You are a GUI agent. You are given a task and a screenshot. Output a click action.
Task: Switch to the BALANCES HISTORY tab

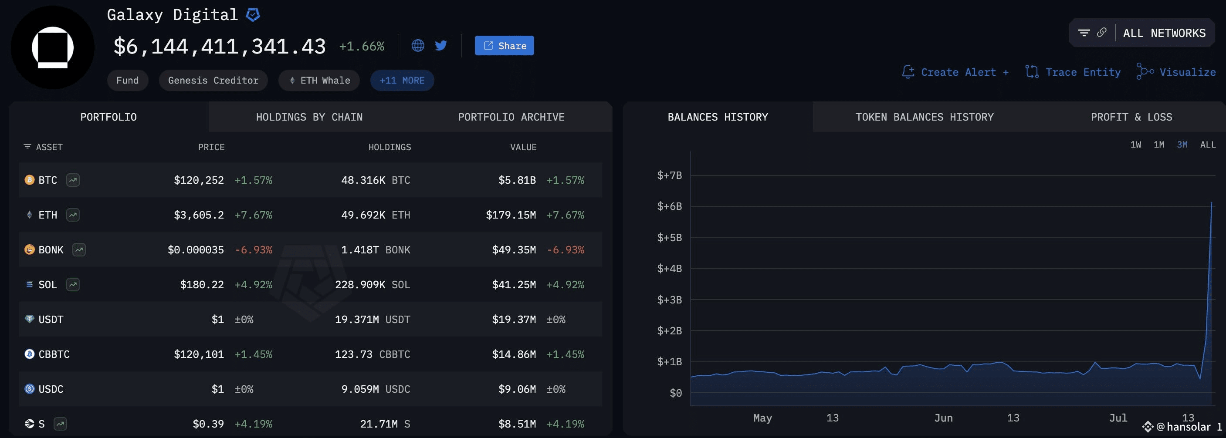(718, 117)
